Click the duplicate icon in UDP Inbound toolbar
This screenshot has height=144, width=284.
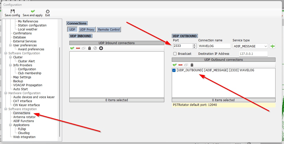(x=83, y=48)
